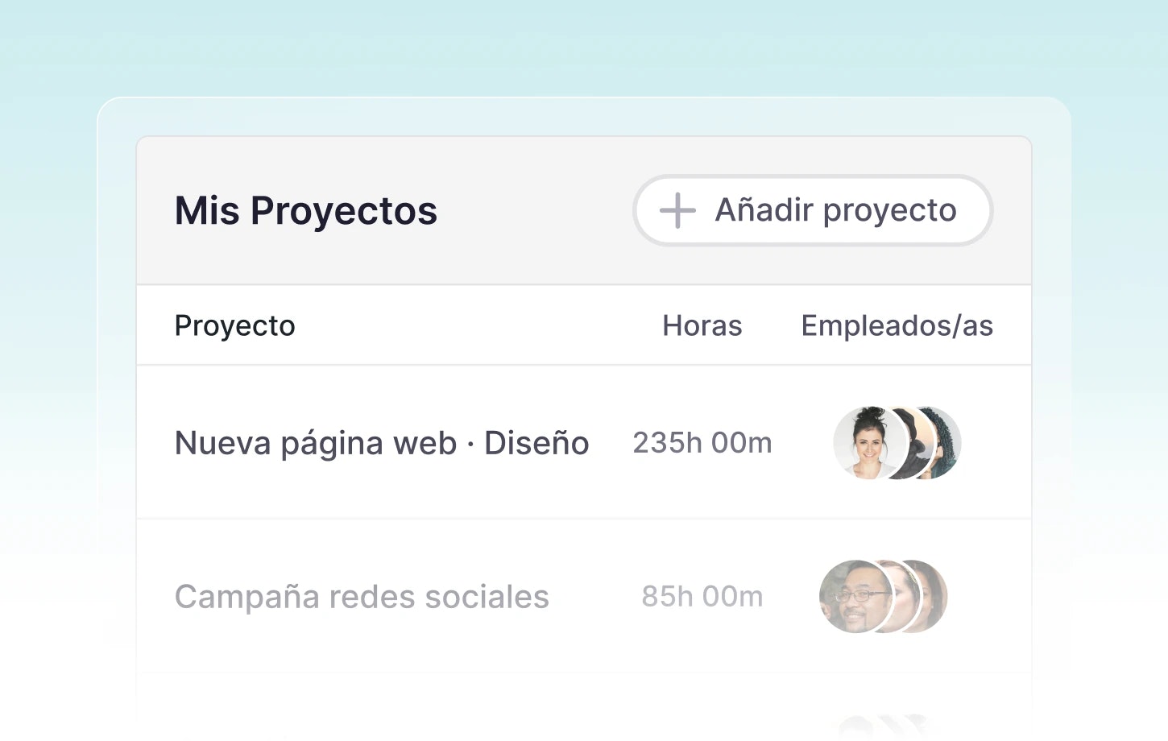The height and width of the screenshot is (741, 1168).
Task: Open the Nueva página web project name
Action: (316, 443)
